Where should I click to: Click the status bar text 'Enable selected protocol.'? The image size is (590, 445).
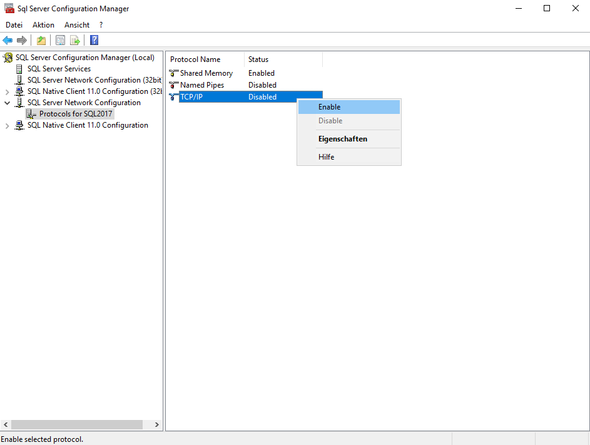click(x=42, y=439)
